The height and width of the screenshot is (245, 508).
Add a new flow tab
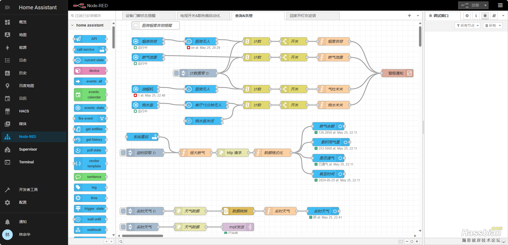[x=409, y=16]
